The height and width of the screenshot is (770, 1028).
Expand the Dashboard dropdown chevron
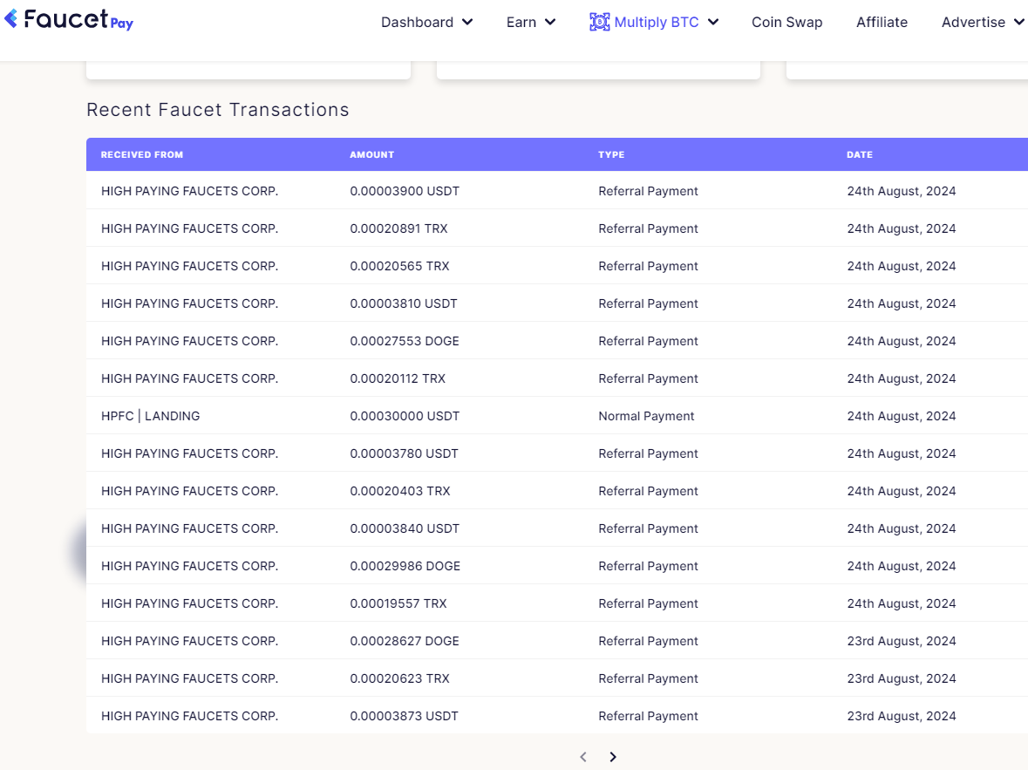coord(467,23)
